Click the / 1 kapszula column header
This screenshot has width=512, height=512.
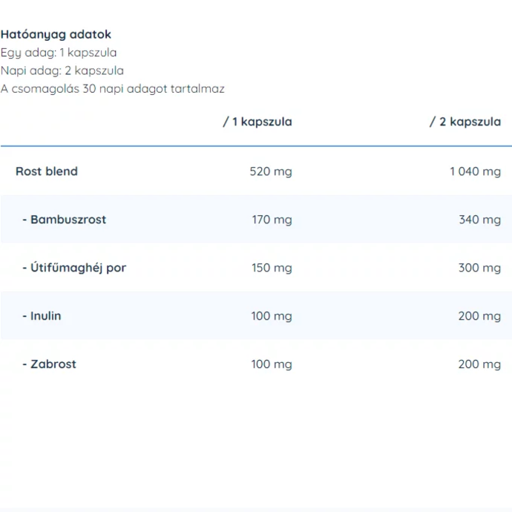pos(257,122)
